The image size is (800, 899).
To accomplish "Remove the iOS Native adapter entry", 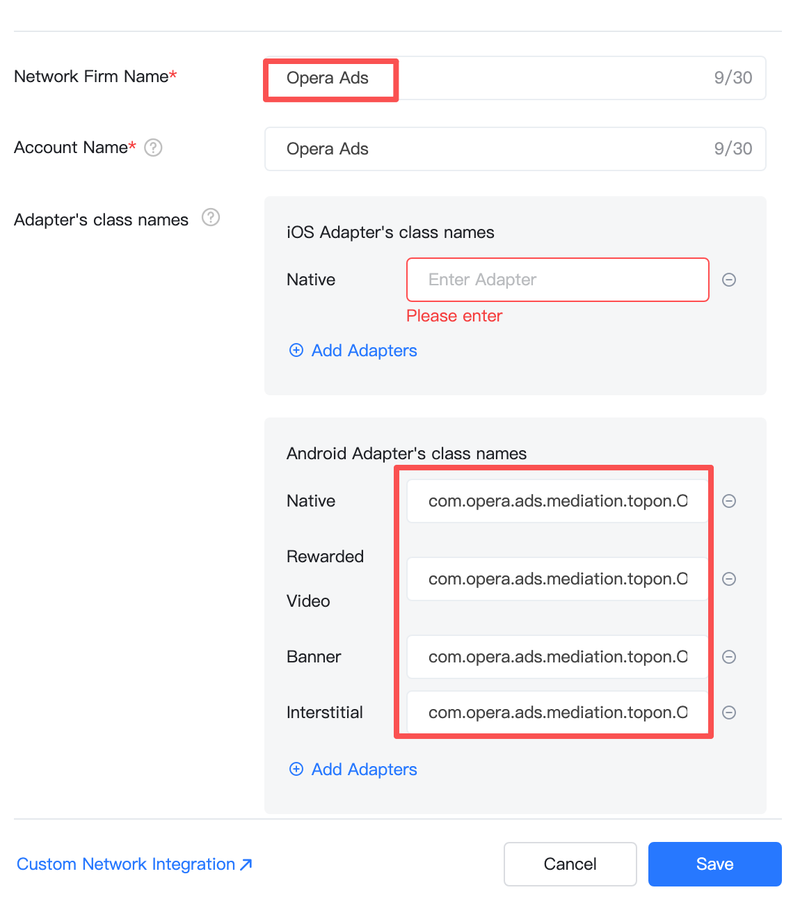I will click(x=728, y=280).
